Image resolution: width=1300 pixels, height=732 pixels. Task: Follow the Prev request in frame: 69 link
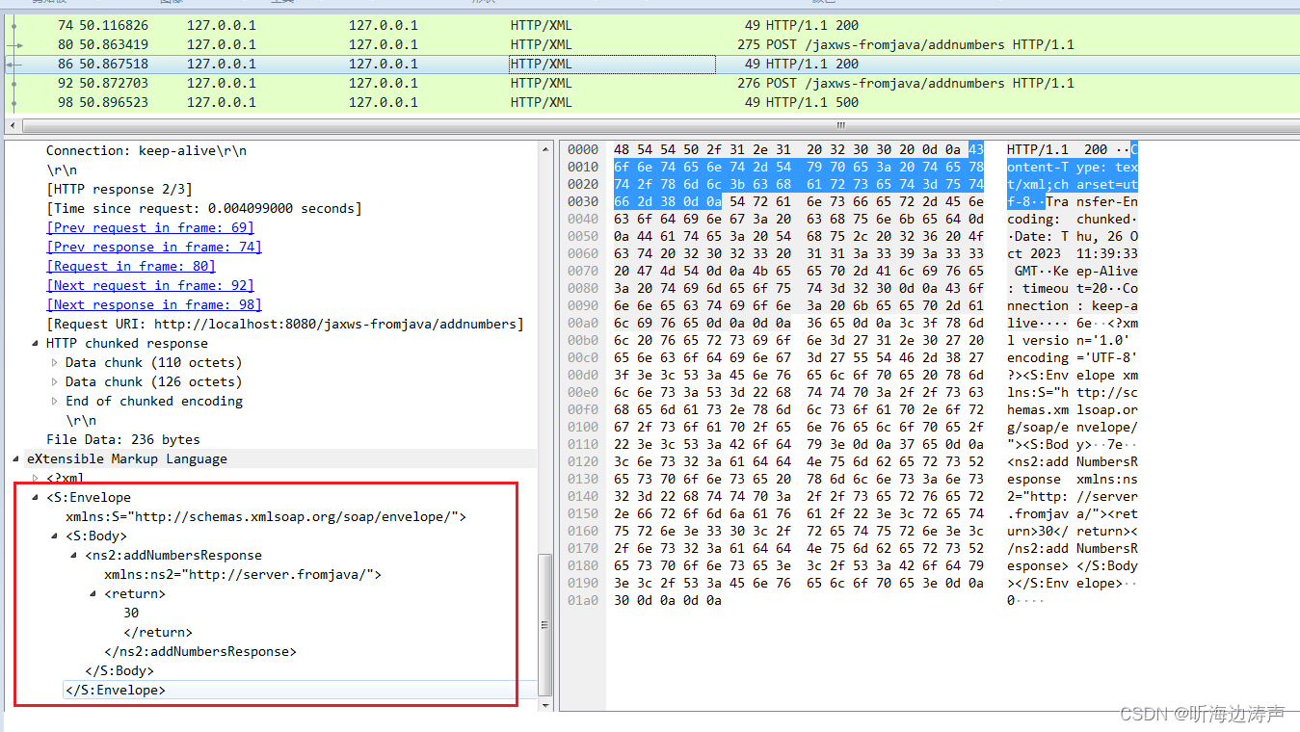point(150,228)
